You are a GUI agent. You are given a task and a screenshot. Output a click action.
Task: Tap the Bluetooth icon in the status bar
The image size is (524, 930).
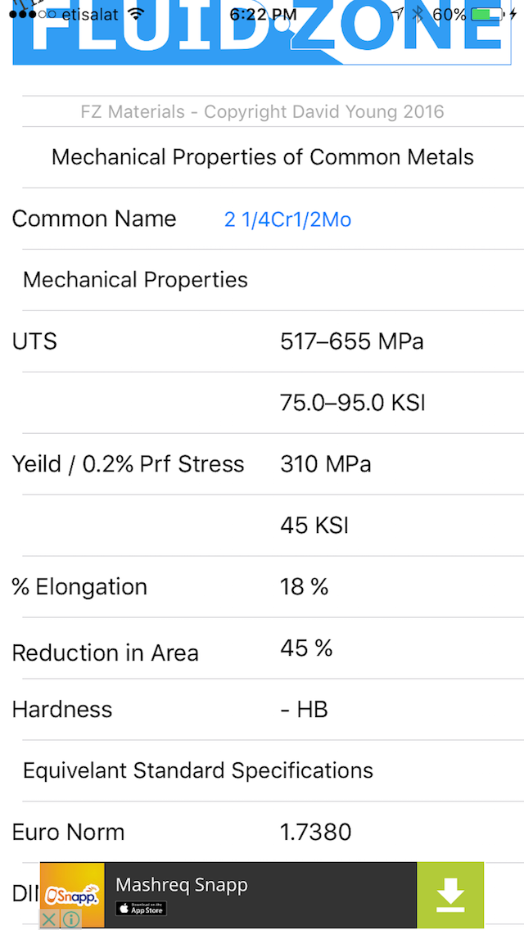pyautogui.click(x=418, y=14)
